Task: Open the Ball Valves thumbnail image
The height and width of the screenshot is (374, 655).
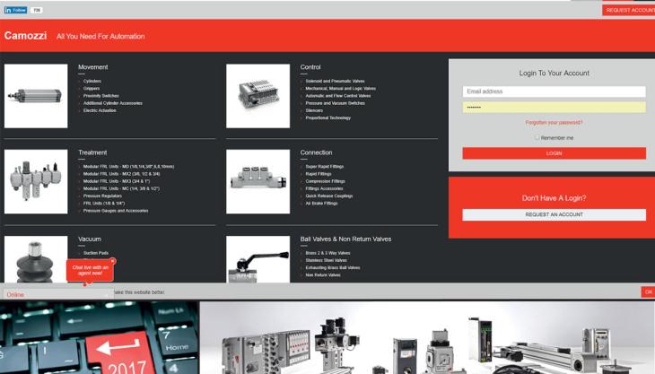Action: click(258, 259)
